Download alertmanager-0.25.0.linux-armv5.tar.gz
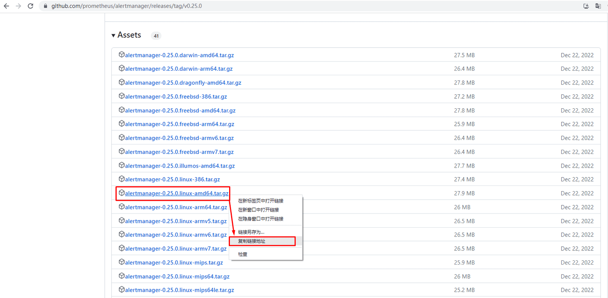608x298 pixels. coord(176,221)
